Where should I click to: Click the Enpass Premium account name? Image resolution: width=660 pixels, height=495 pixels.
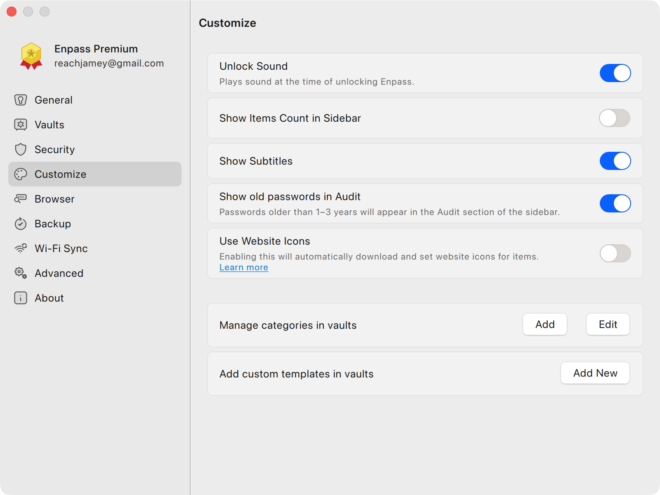coord(96,49)
